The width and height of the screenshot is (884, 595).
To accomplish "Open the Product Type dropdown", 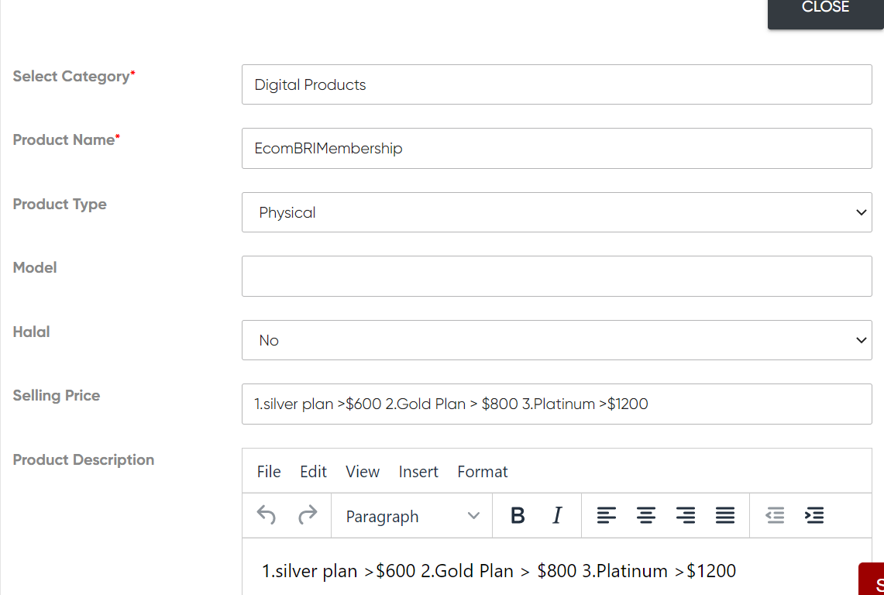I will (x=556, y=212).
